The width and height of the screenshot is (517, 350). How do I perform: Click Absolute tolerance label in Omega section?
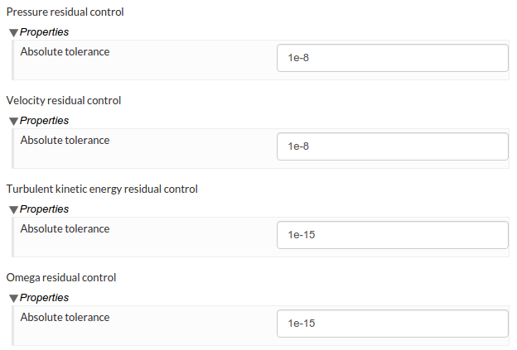(x=65, y=318)
